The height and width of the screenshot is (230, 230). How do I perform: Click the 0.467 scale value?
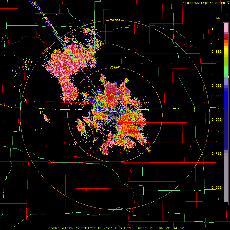click(x=216, y=142)
